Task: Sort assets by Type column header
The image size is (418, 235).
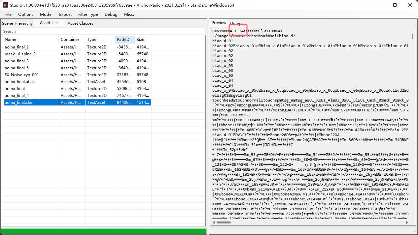Action: tap(100, 40)
